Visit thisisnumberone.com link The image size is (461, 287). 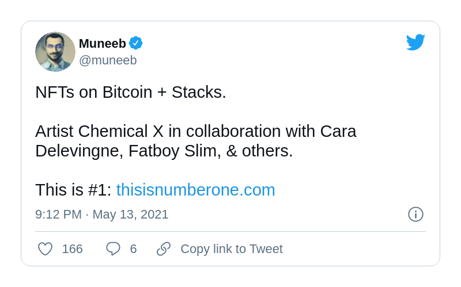click(x=196, y=190)
